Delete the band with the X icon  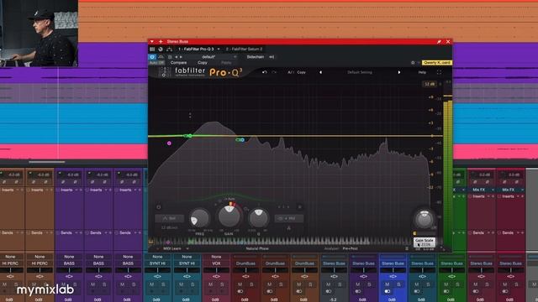299,207
